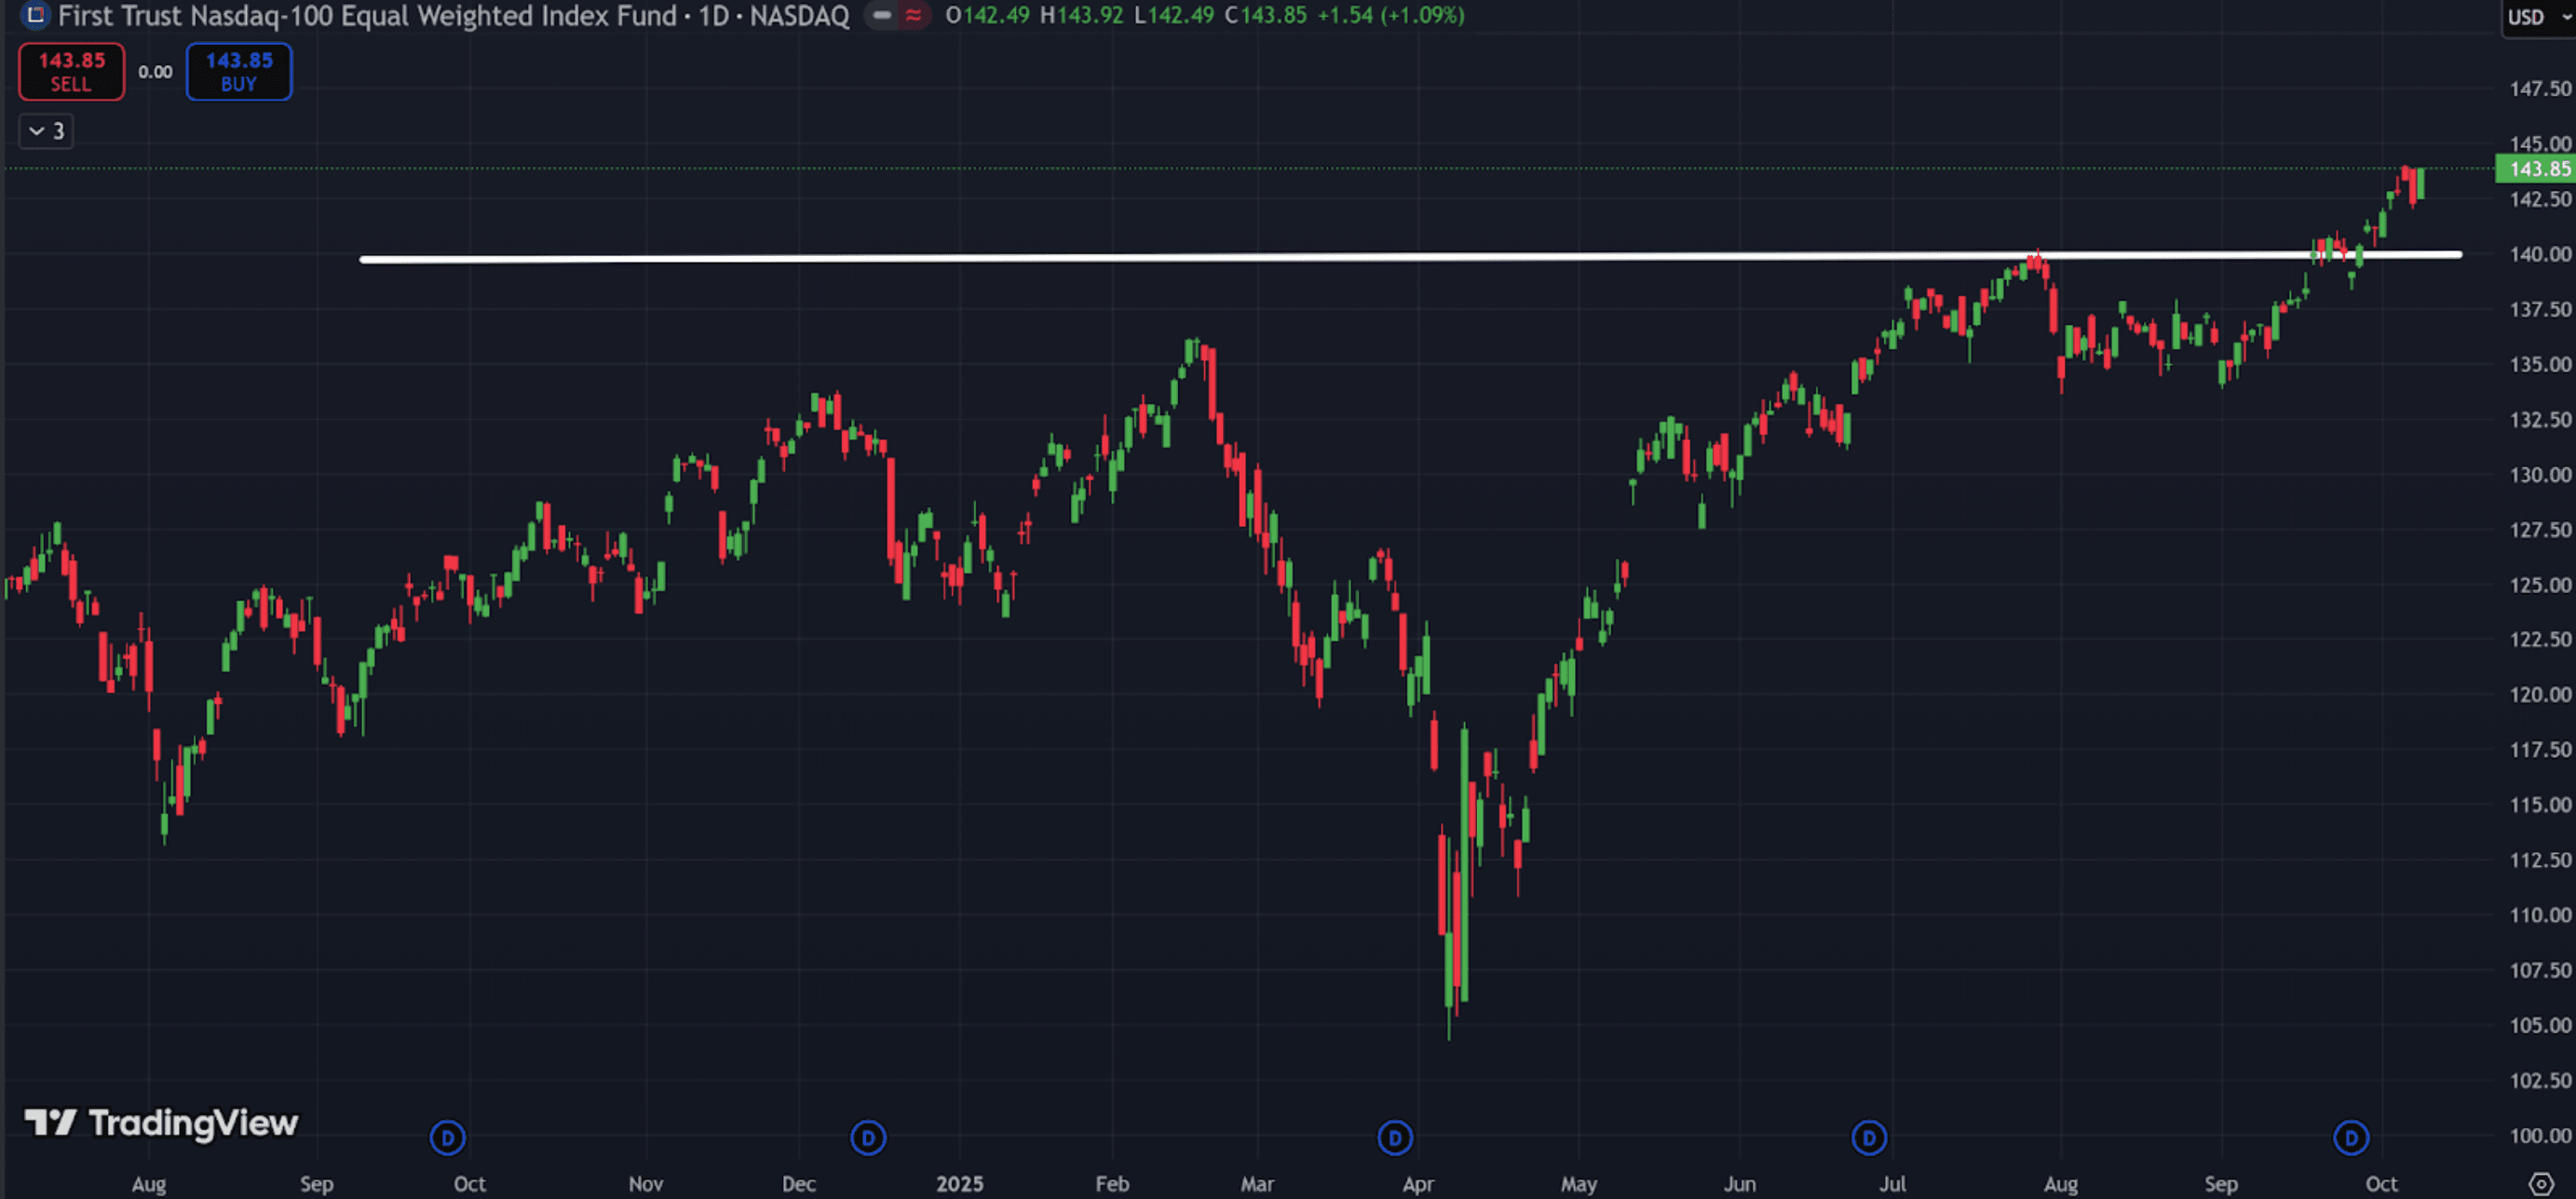The height and width of the screenshot is (1199, 2576).
Task: Click the red data update mode icon
Action: pos(913,15)
